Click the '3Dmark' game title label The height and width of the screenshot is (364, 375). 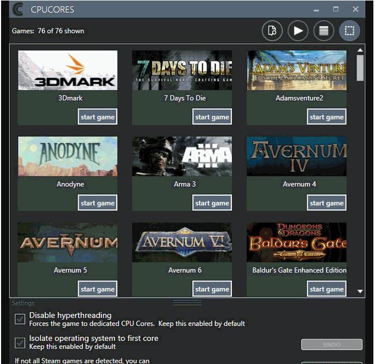70,98
